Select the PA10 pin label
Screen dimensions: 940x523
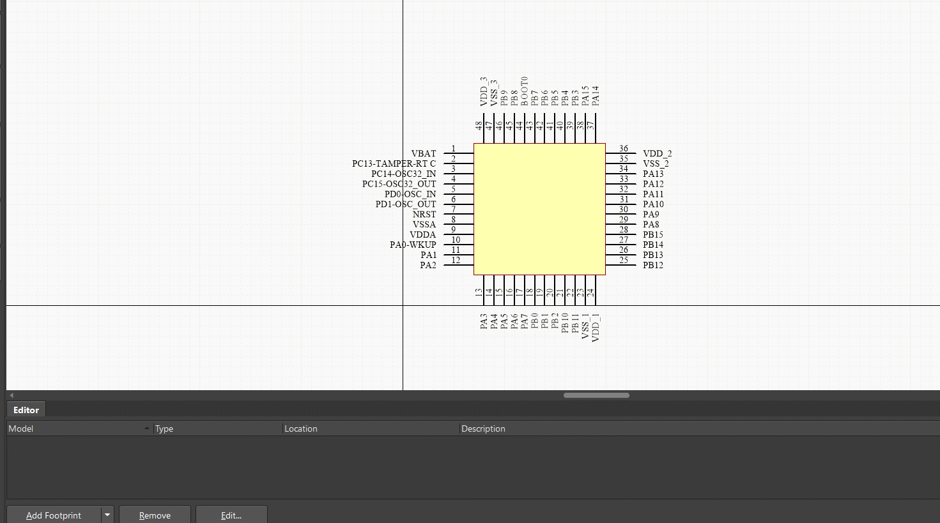tap(653, 205)
